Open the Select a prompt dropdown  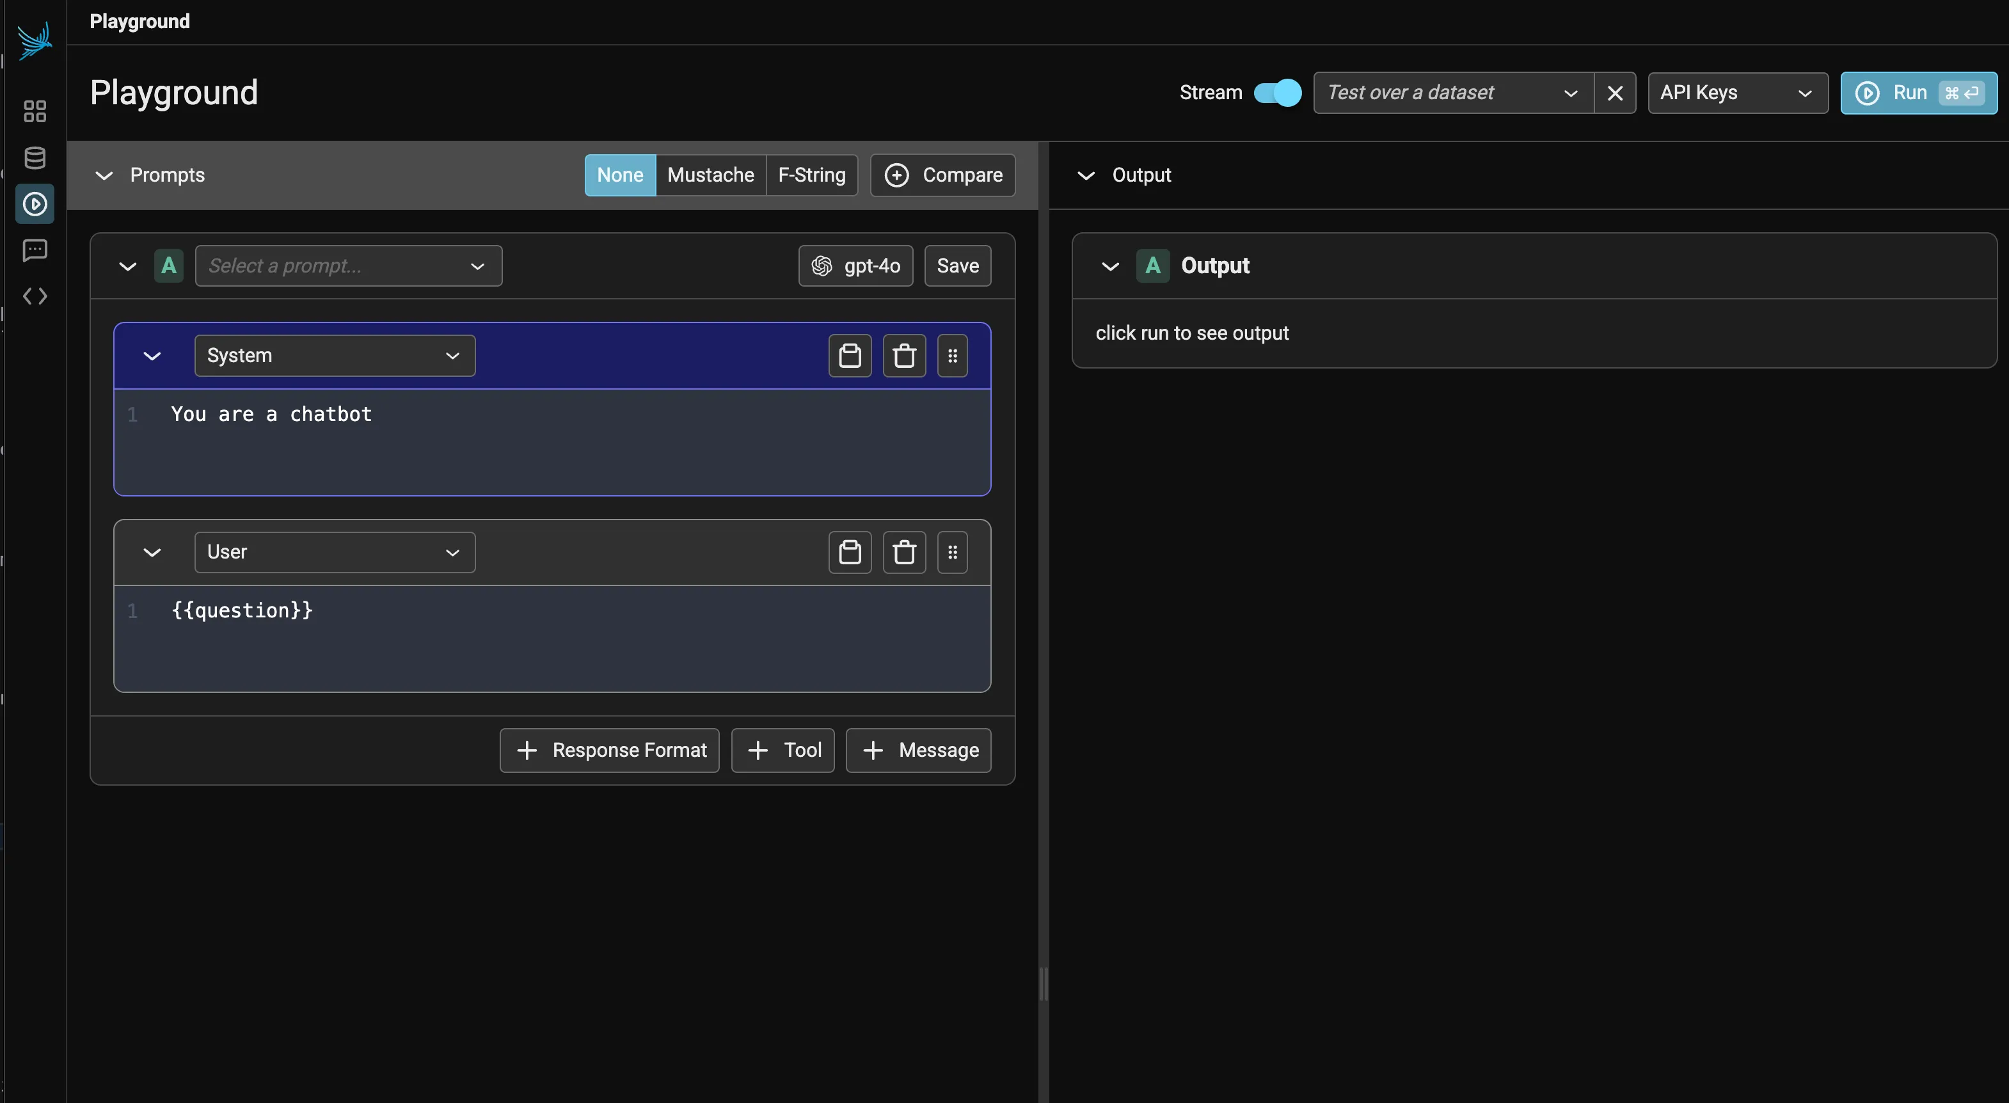348,266
